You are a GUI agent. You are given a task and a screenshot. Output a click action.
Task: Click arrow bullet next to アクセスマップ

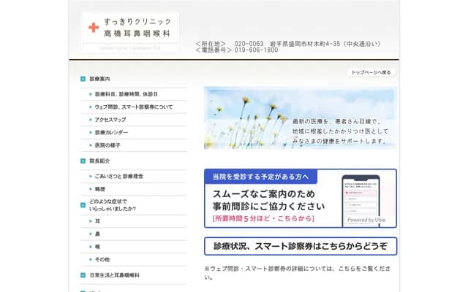click(x=90, y=120)
